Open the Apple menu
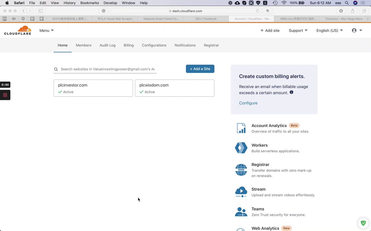Viewport: 371px width, 231px height. coord(7,3)
